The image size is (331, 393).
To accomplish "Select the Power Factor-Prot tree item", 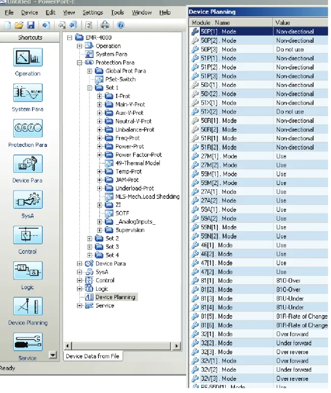I will pyautogui.click(x=138, y=155).
